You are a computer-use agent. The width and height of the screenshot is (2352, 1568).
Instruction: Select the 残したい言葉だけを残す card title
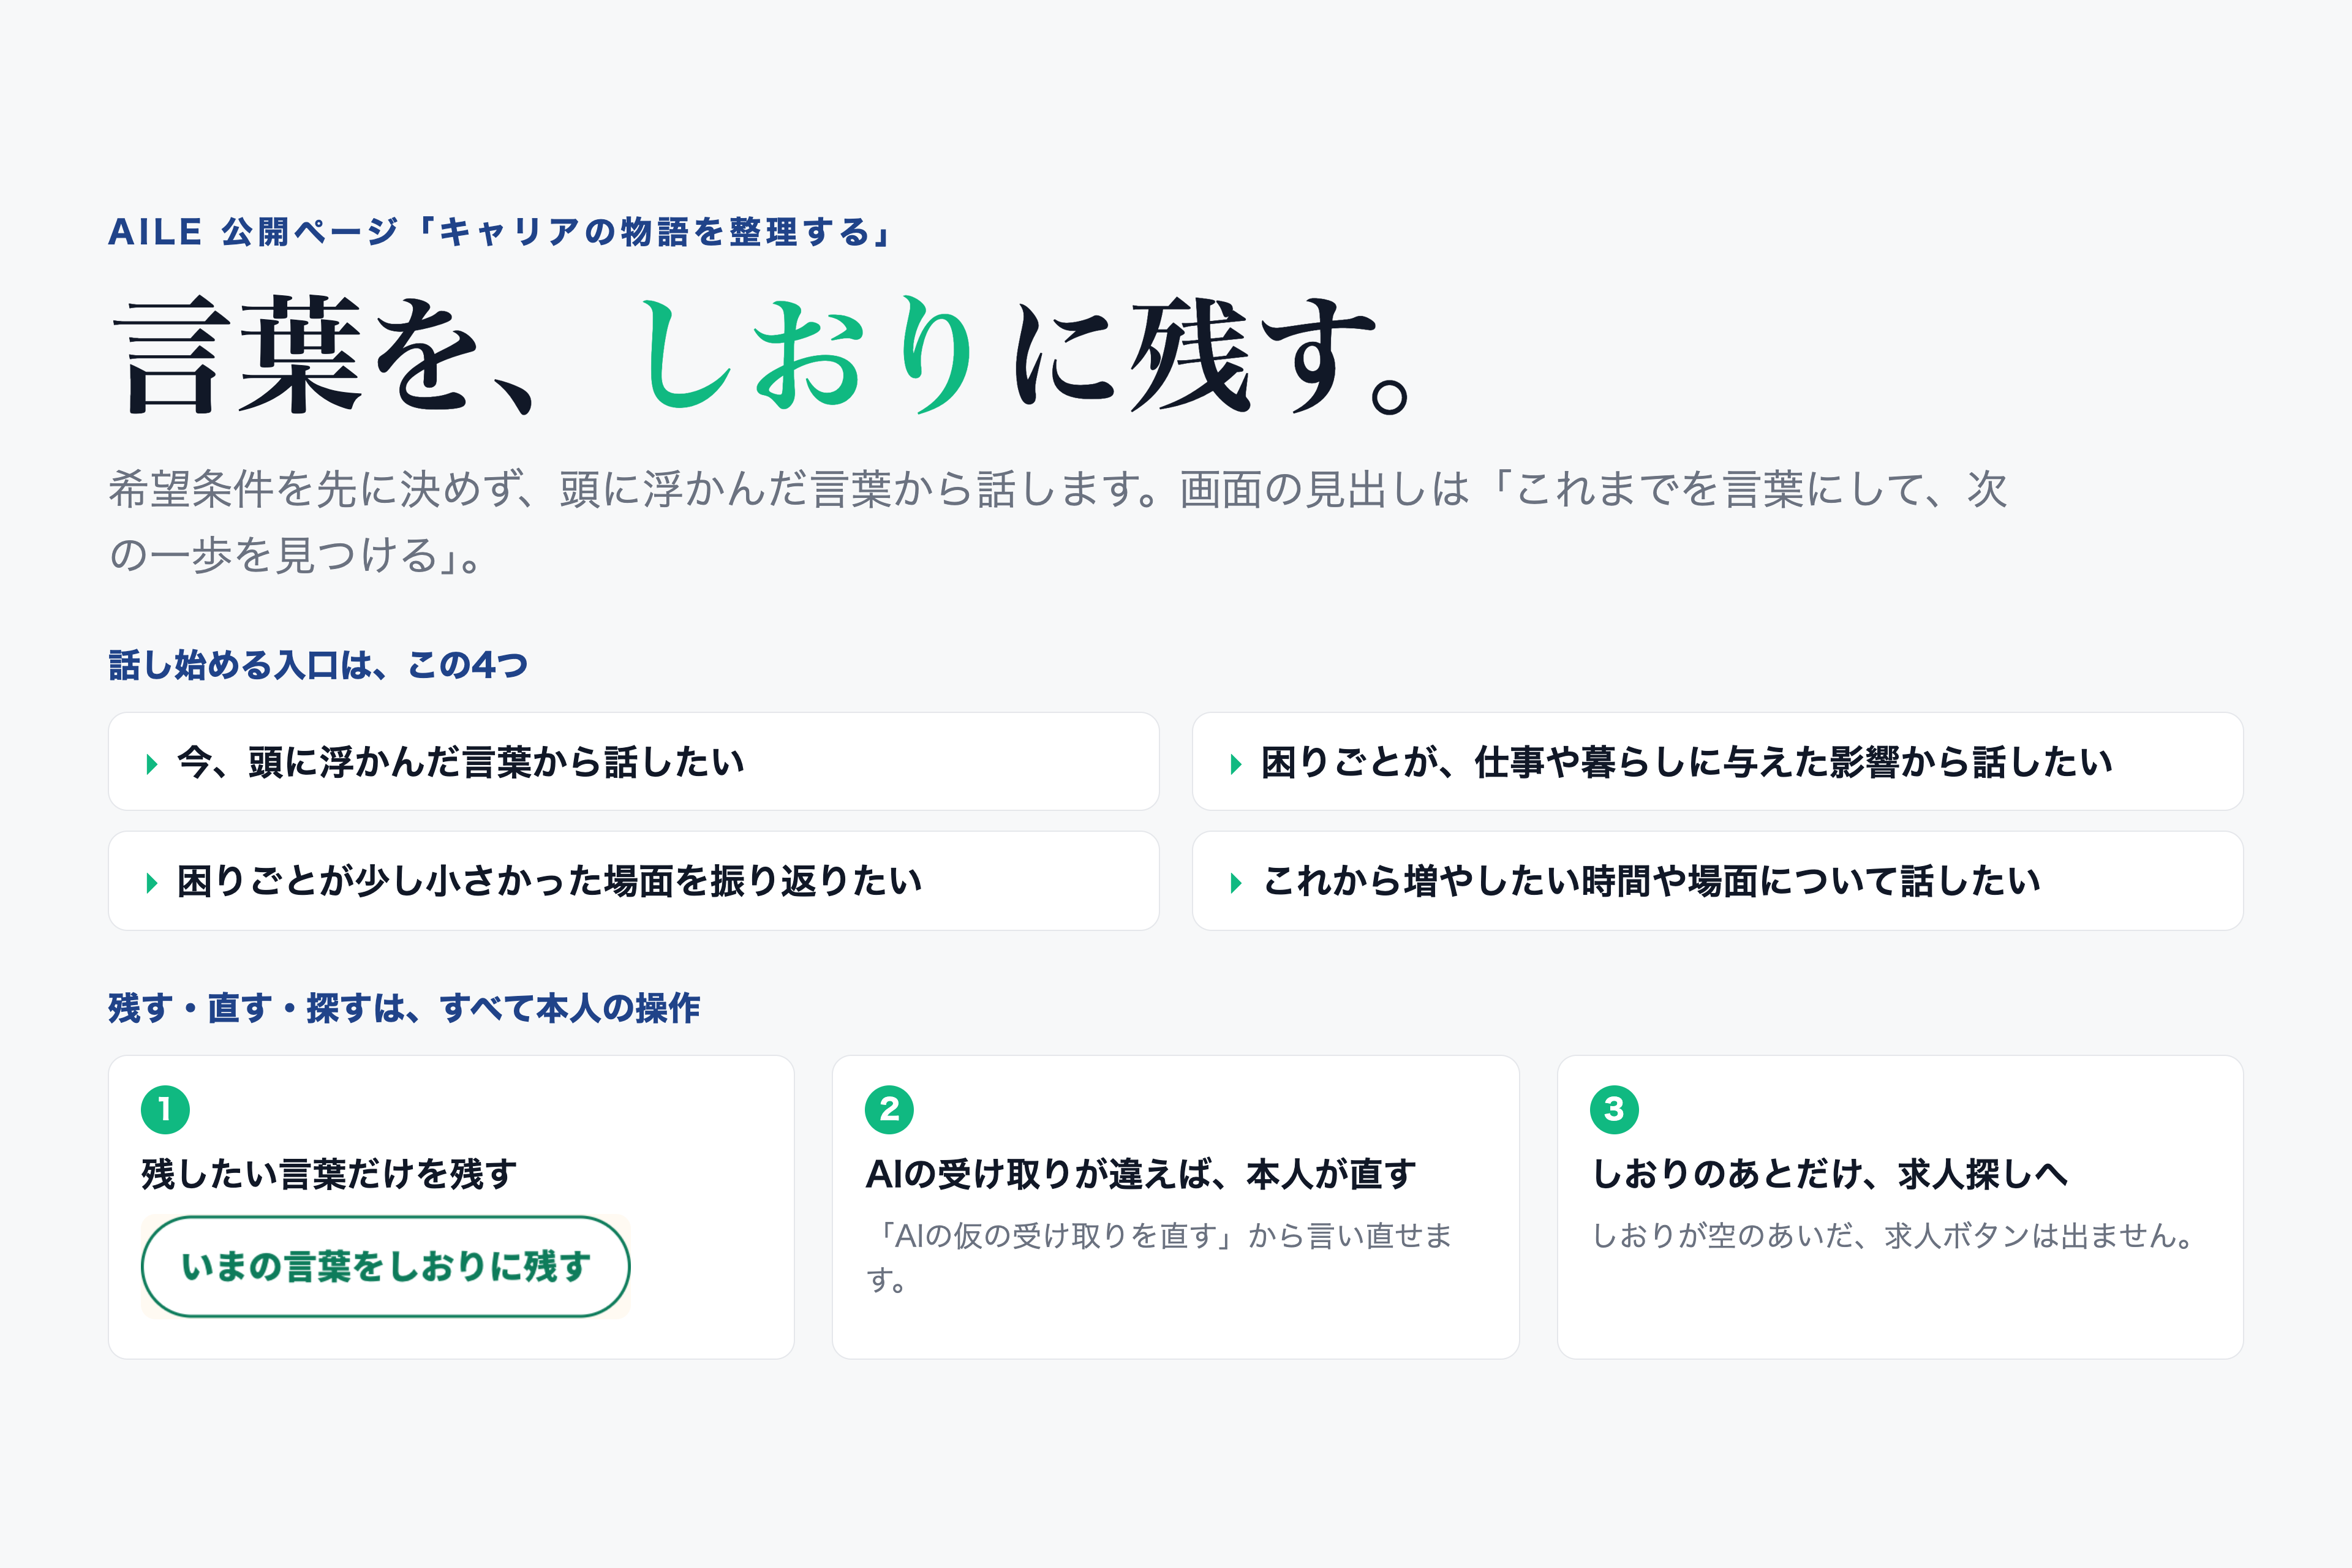click(329, 1173)
